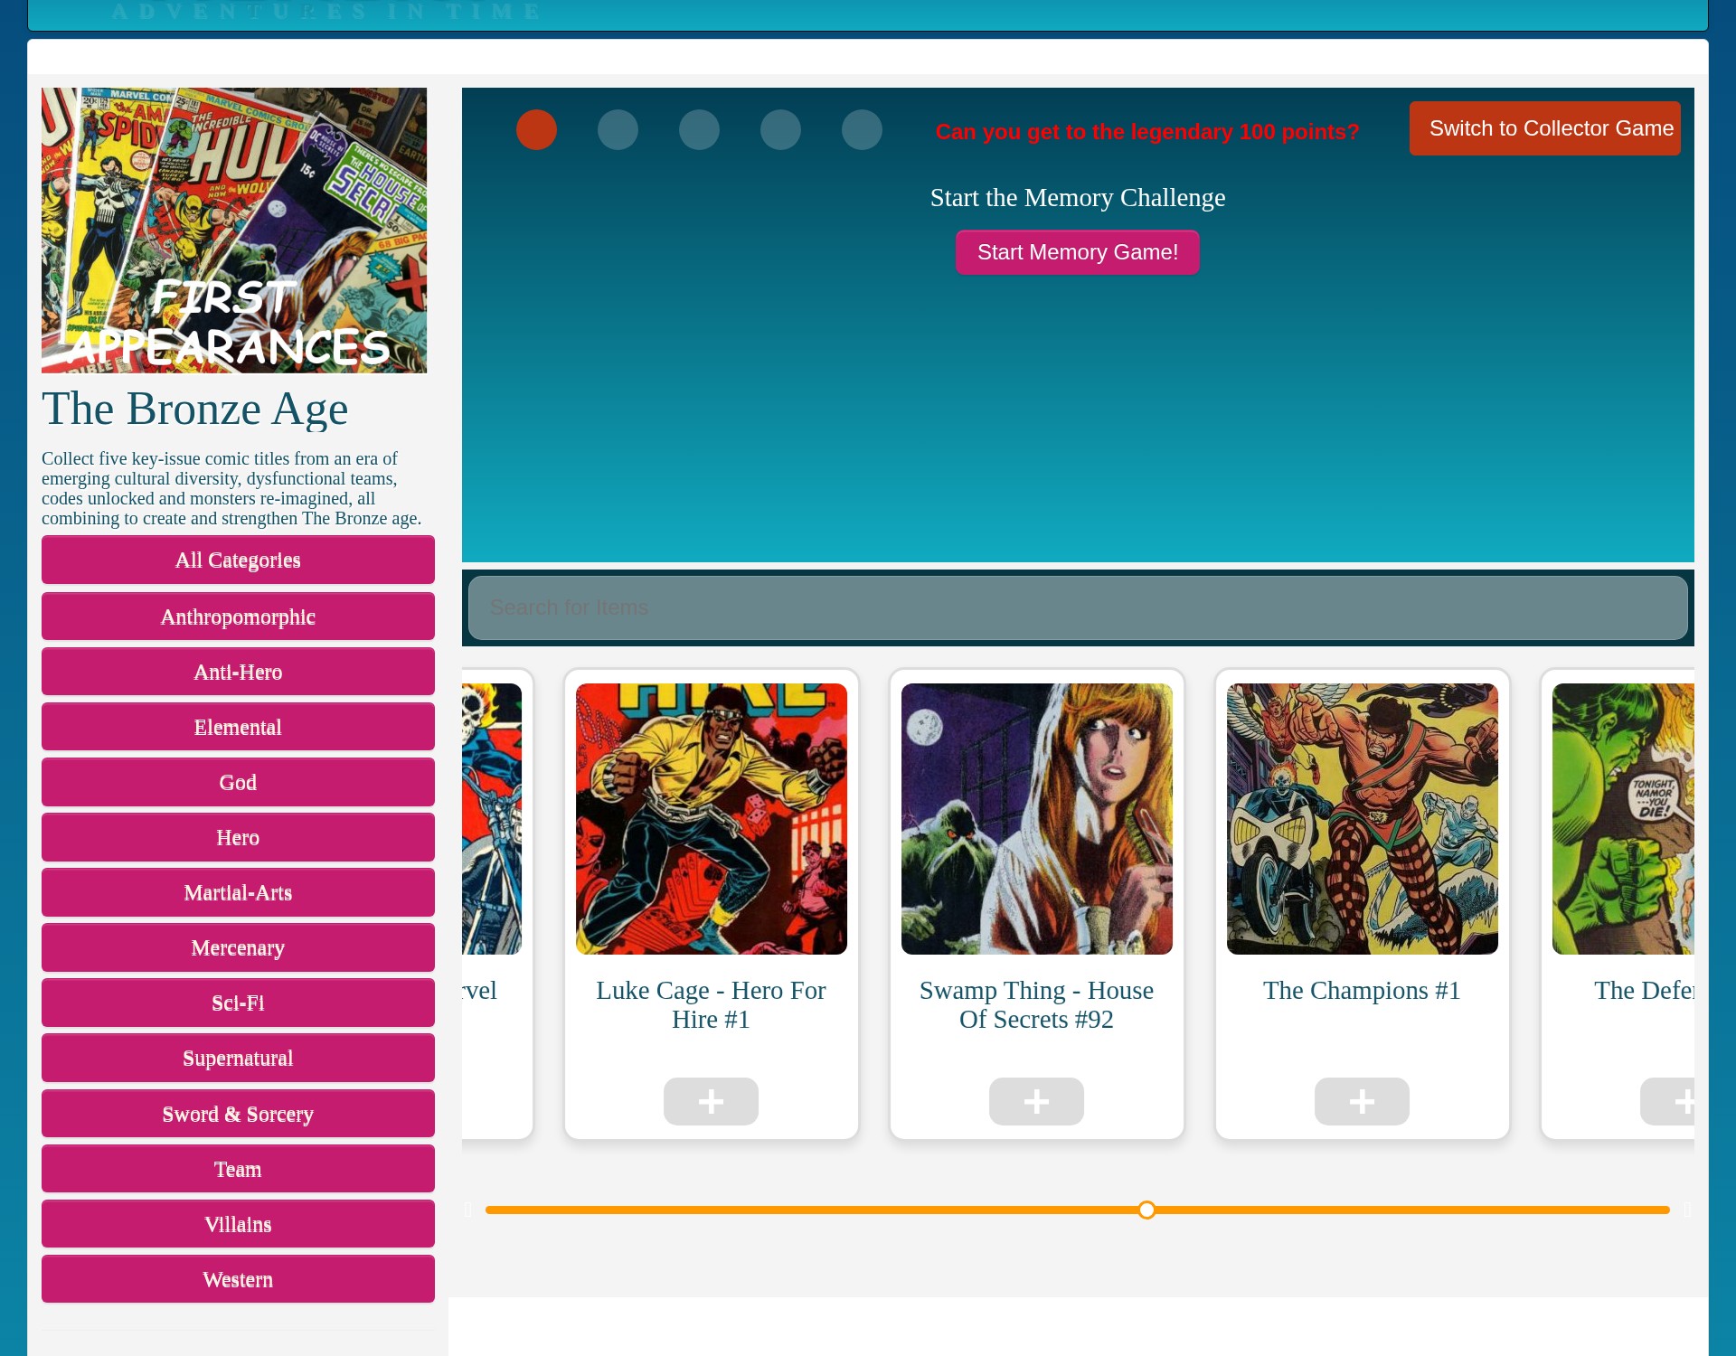Filter by Anti-Hero category
The height and width of the screenshot is (1356, 1736).
(x=238, y=672)
